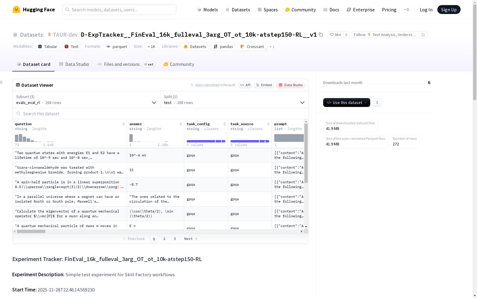Select the parquet format tag
The height and width of the screenshot is (298, 477).
(x=117, y=46)
